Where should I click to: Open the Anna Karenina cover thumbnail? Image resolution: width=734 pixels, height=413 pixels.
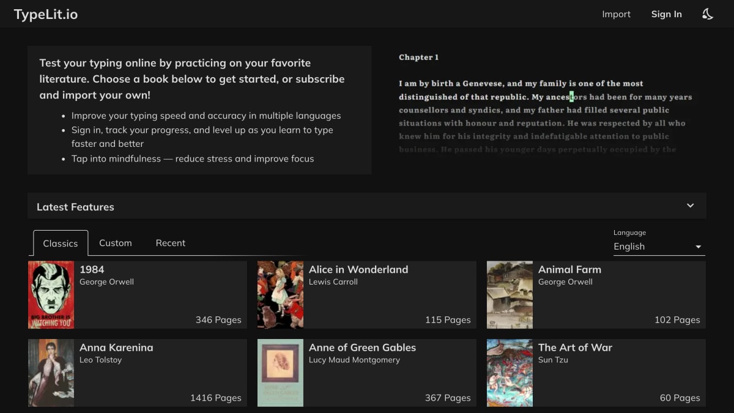[51, 373]
